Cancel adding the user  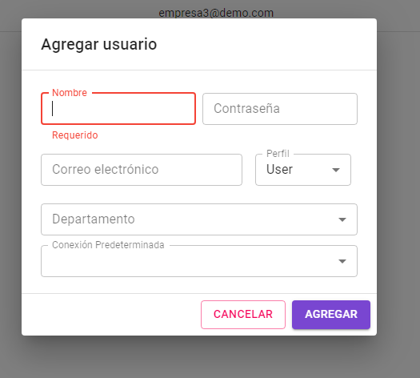pyautogui.click(x=243, y=315)
